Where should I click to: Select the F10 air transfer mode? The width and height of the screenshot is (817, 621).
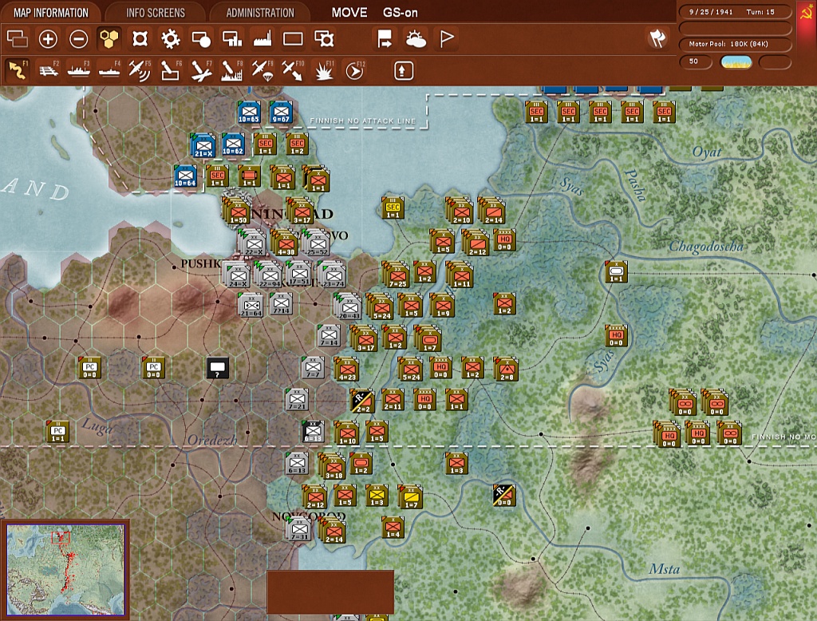(x=293, y=70)
